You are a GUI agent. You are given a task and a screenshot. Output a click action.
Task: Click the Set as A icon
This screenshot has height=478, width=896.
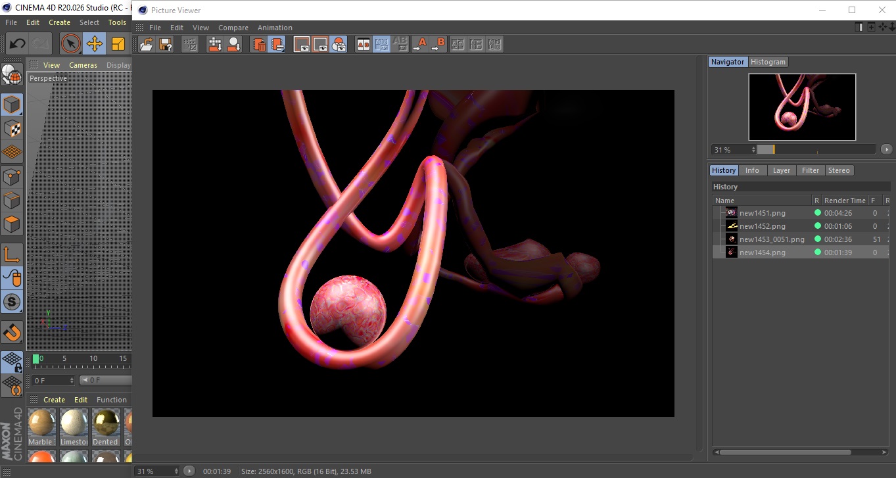coord(420,45)
